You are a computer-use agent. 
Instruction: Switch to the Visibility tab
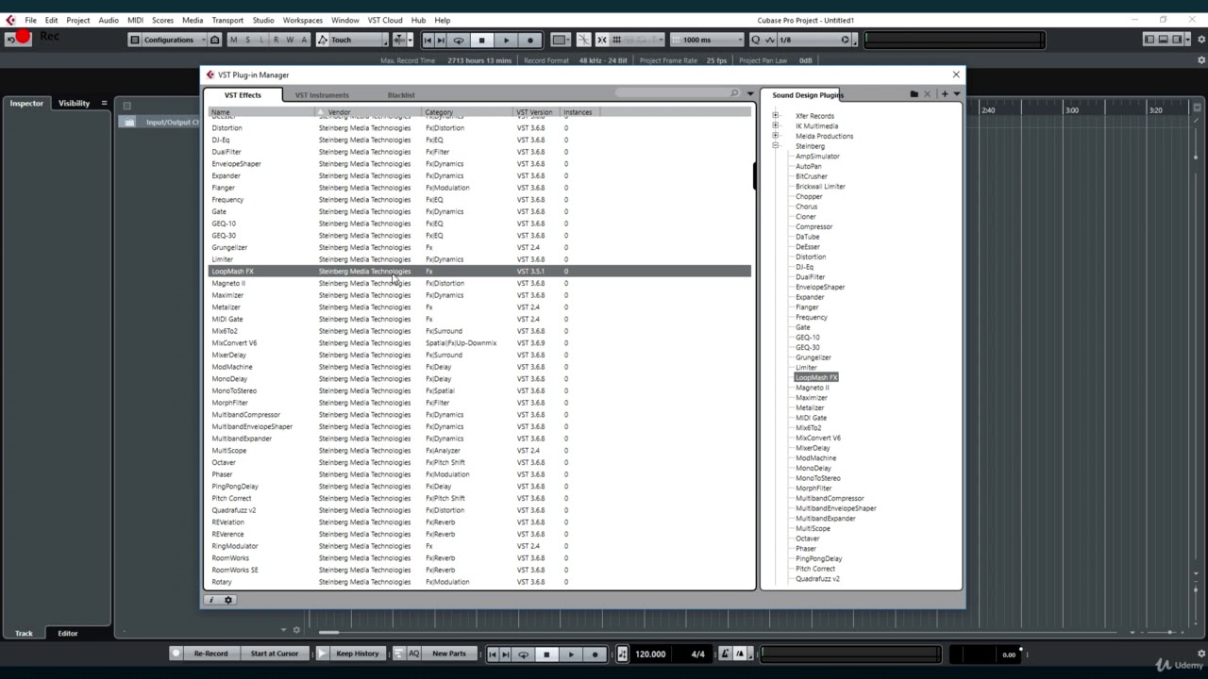[x=74, y=104]
